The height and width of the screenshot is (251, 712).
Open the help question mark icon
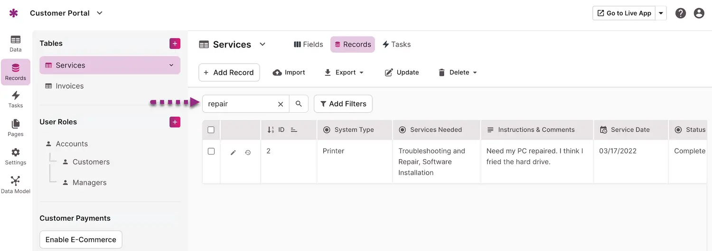tap(681, 13)
